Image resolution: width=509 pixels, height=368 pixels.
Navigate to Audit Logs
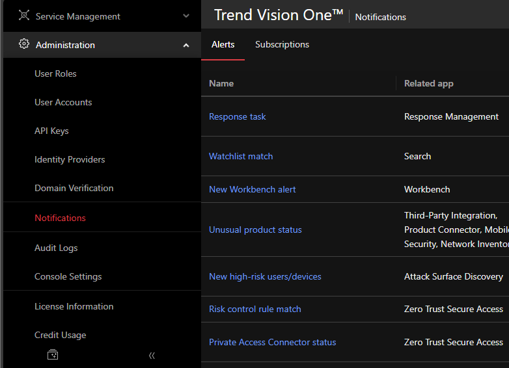click(56, 248)
